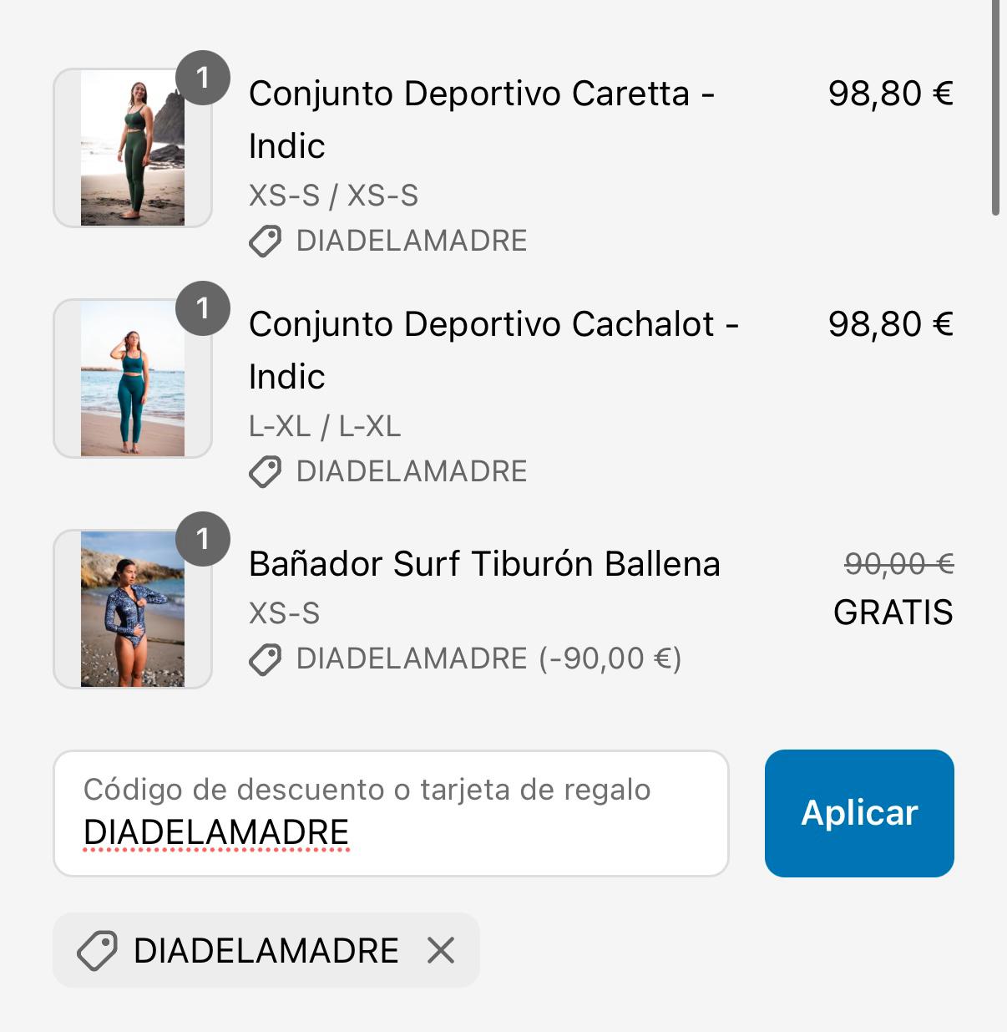Viewport: 1007px width, 1032px height.
Task: Click the tag icon in the applied code chip
Action: point(97,951)
